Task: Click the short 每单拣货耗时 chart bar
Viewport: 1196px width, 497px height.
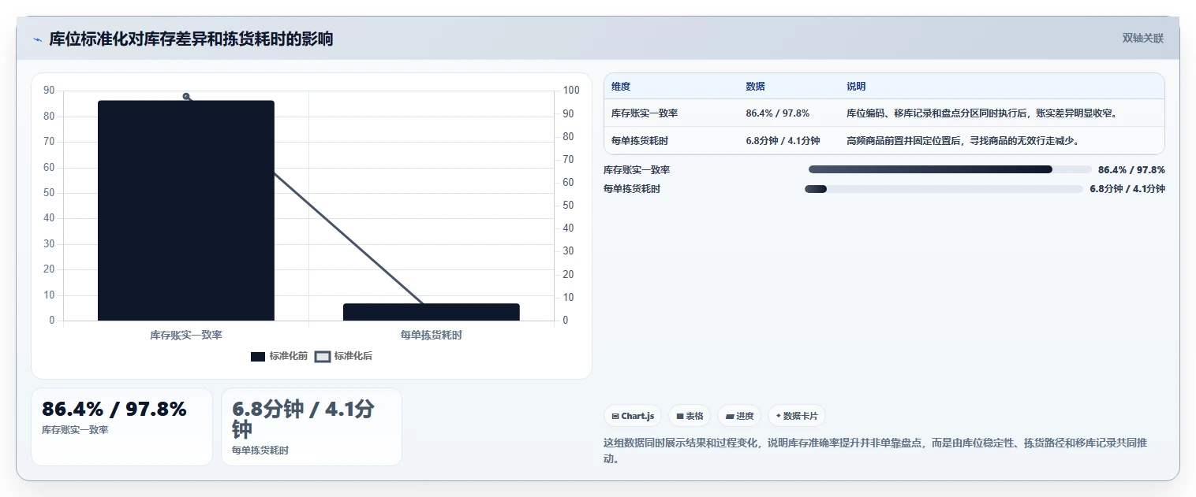Action: point(432,312)
